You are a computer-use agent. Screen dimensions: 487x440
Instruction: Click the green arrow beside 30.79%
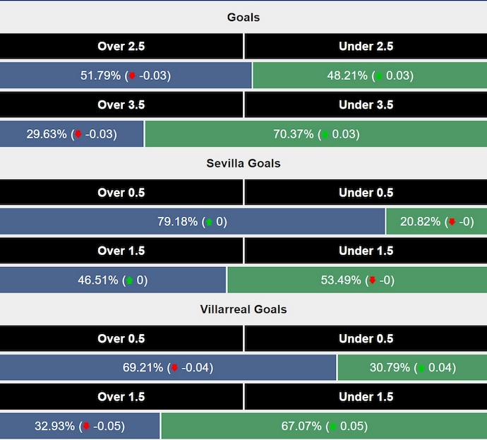421,368
